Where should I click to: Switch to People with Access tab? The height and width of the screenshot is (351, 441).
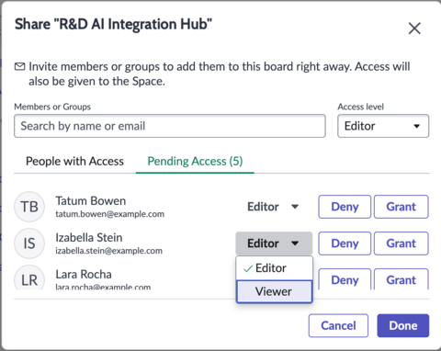74,161
